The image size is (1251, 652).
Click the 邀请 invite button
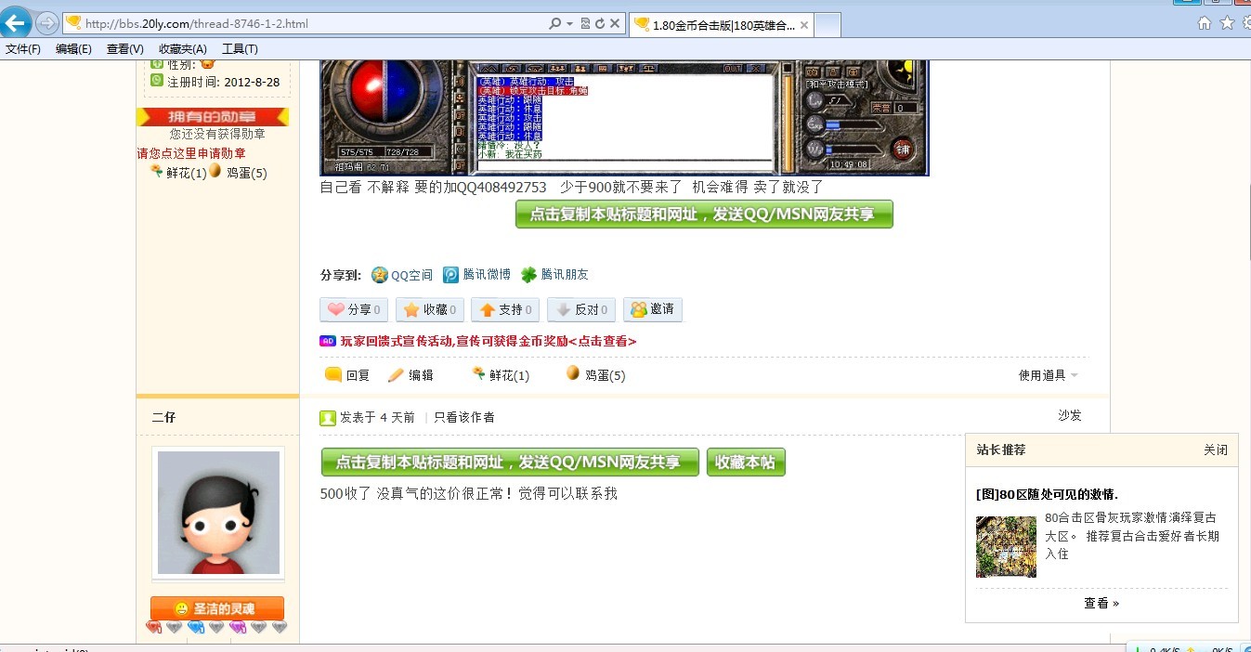pos(653,309)
